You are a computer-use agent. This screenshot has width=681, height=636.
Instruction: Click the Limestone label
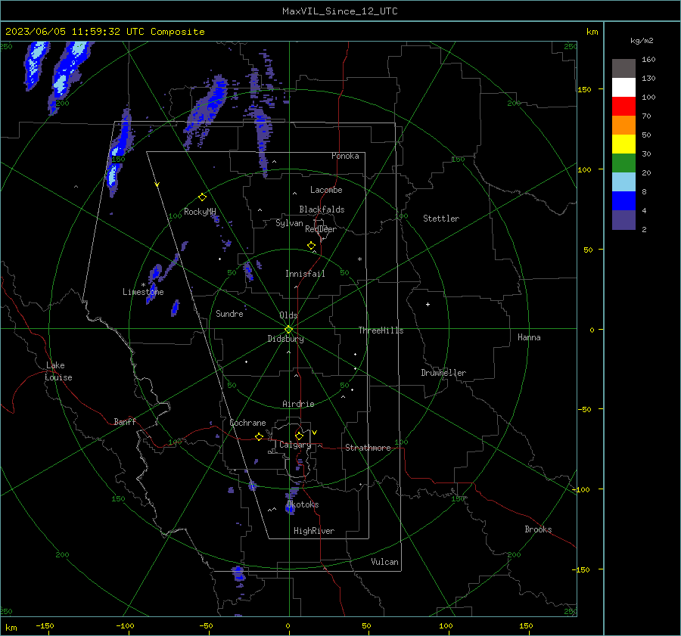[x=143, y=292]
